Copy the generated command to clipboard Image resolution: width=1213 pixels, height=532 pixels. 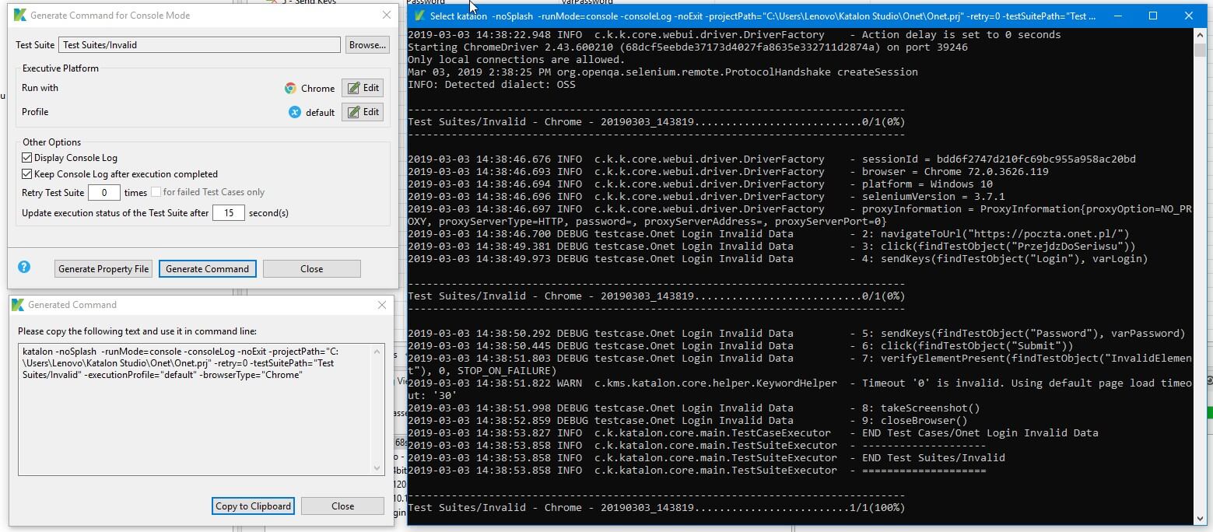[x=253, y=506]
